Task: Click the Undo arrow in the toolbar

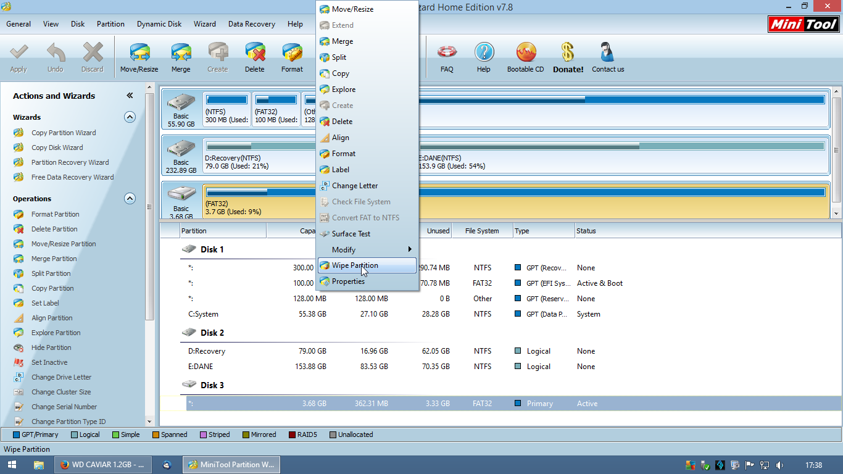Action: pyautogui.click(x=56, y=57)
